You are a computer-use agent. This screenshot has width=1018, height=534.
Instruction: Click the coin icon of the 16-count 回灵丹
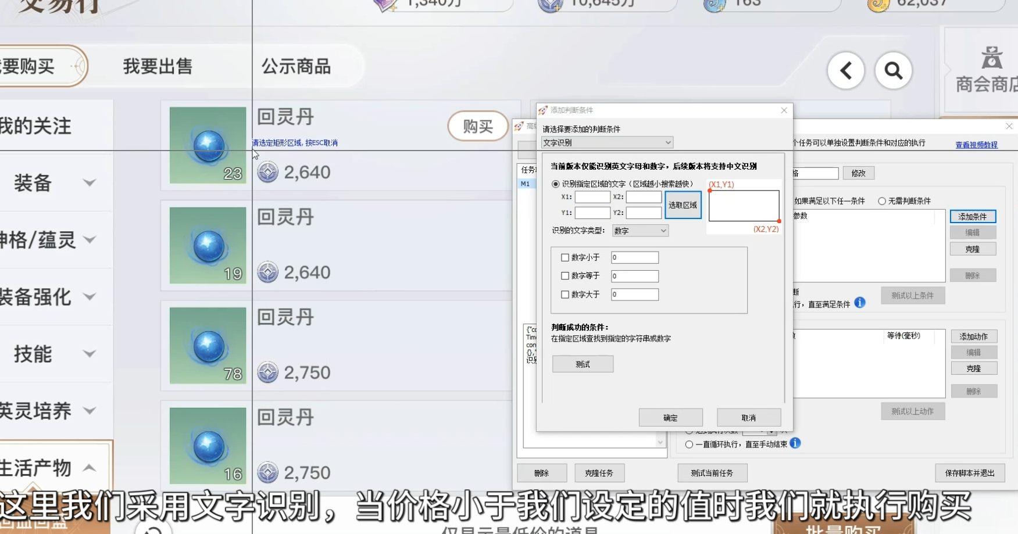click(268, 472)
